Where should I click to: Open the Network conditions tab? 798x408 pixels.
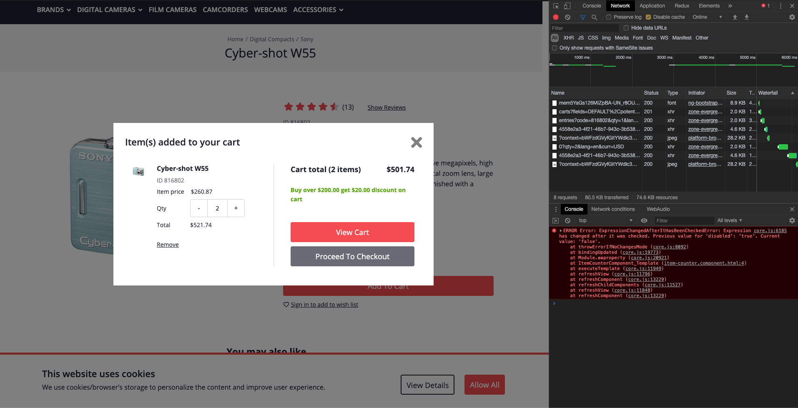click(x=612, y=209)
